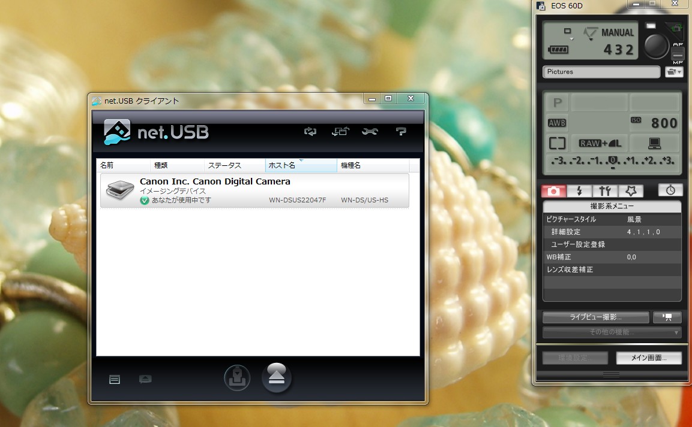Click model name WN-DS/US-HS
Screen dimensions: 692x427
[364, 200]
